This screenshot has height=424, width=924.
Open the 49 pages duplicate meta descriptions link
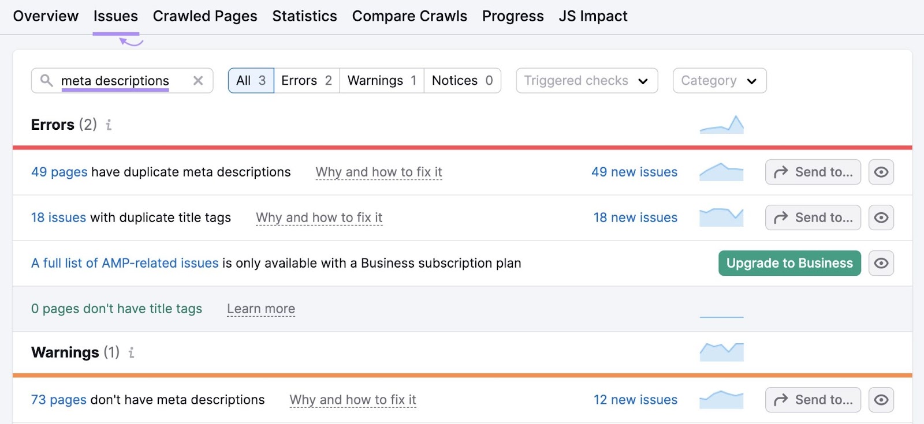coord(59,171)
